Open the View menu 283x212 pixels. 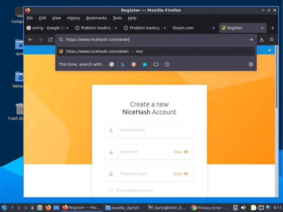click(56, 18)
